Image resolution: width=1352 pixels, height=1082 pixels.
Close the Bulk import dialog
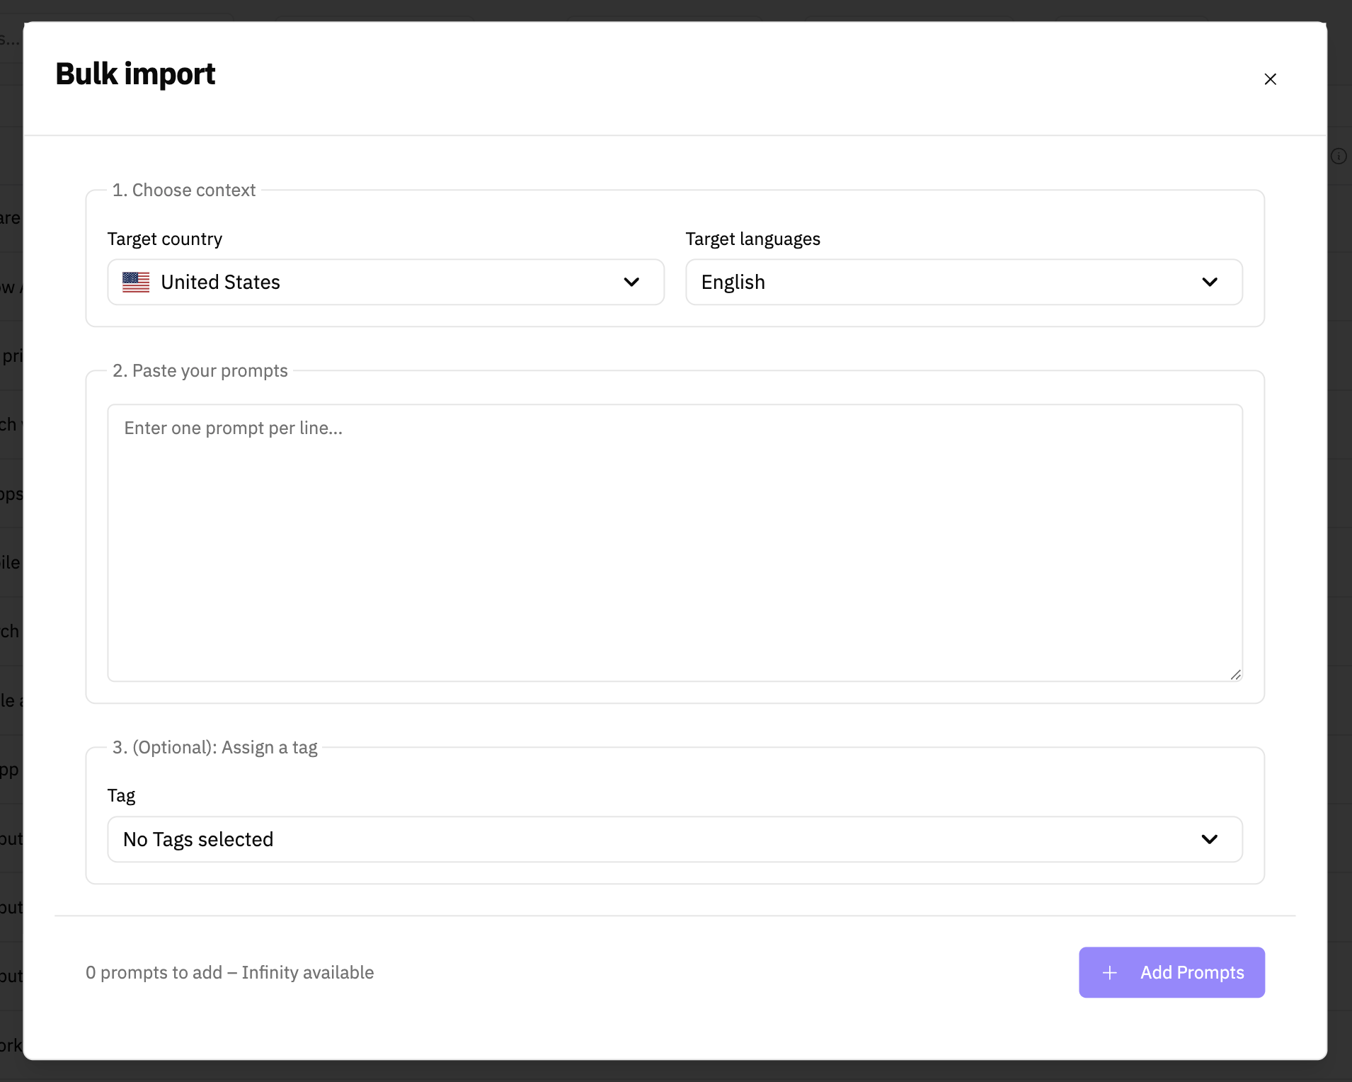[x=1270, y=79]
